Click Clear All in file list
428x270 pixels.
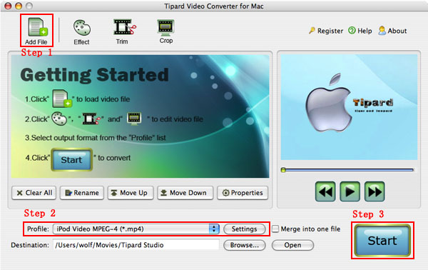34,193
